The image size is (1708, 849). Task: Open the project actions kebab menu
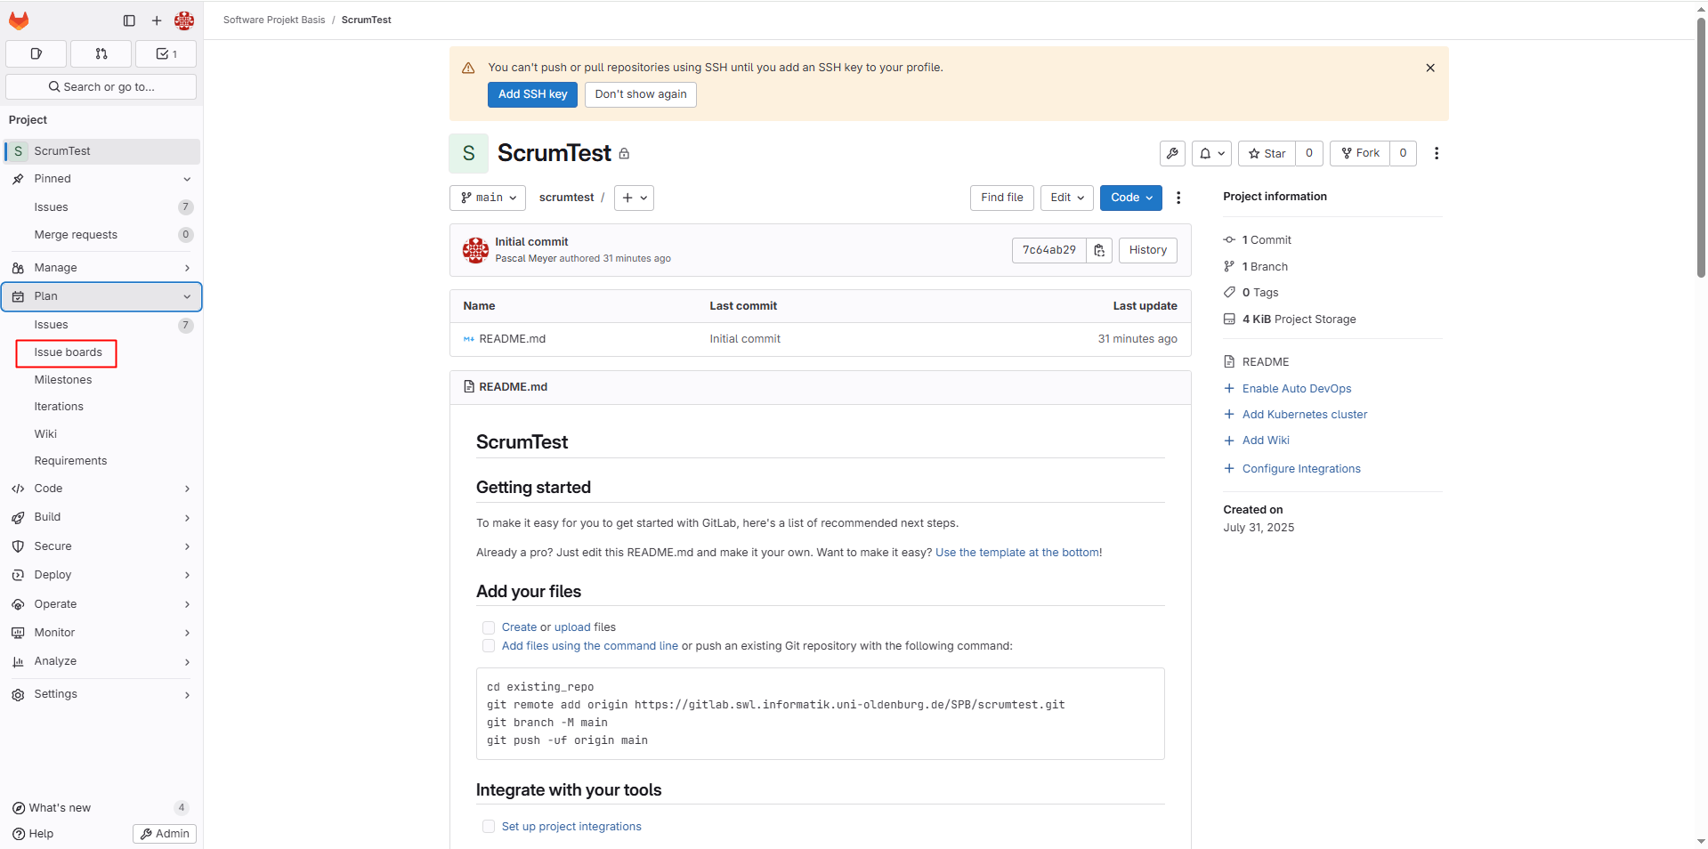[1436, 154]
